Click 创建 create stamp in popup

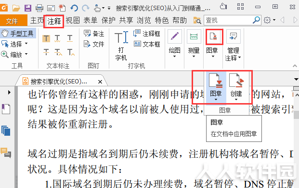click(x=236, y=87)
